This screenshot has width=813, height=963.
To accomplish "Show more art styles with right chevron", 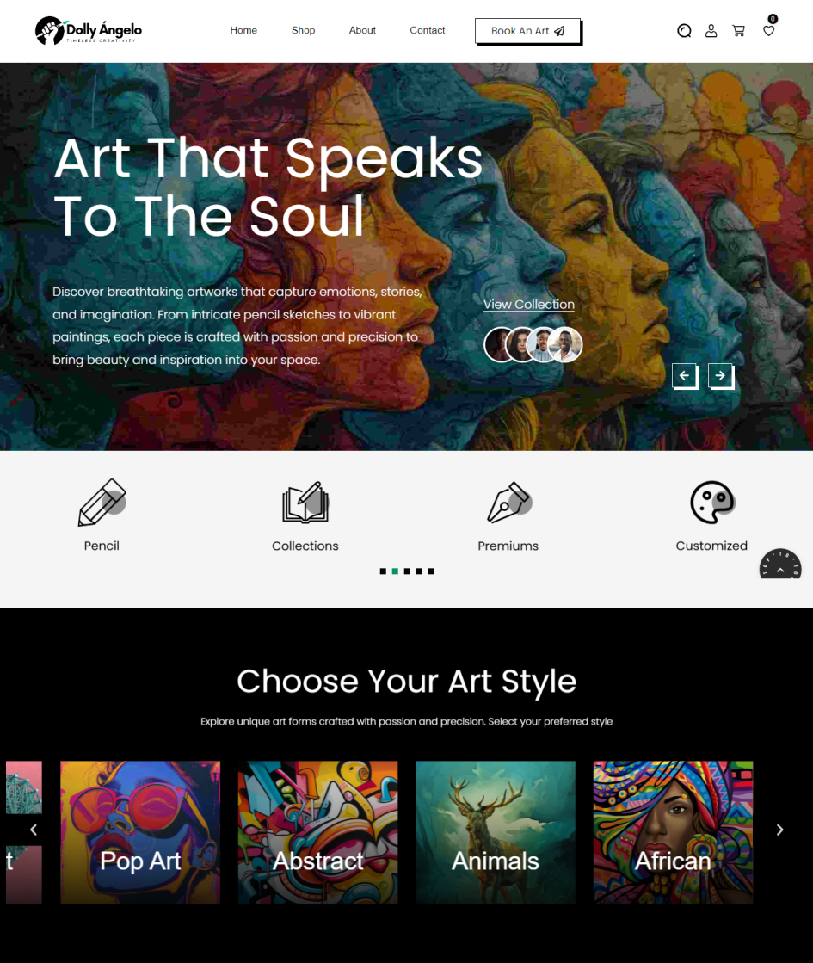I will click(779, 830).
